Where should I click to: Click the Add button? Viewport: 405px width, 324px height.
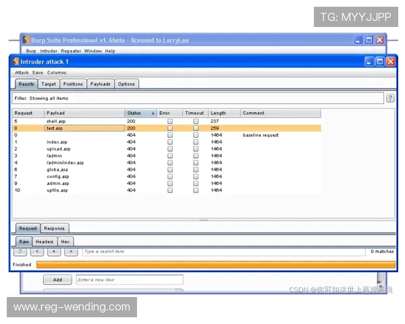click(57, 279)
